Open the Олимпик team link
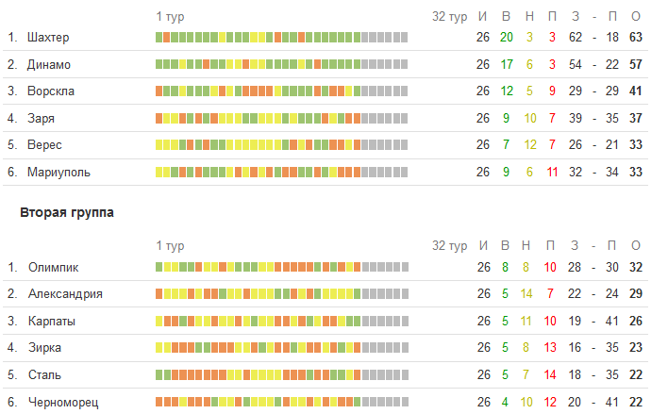Viewport: 668px width, 414px height. click(53, 267)
